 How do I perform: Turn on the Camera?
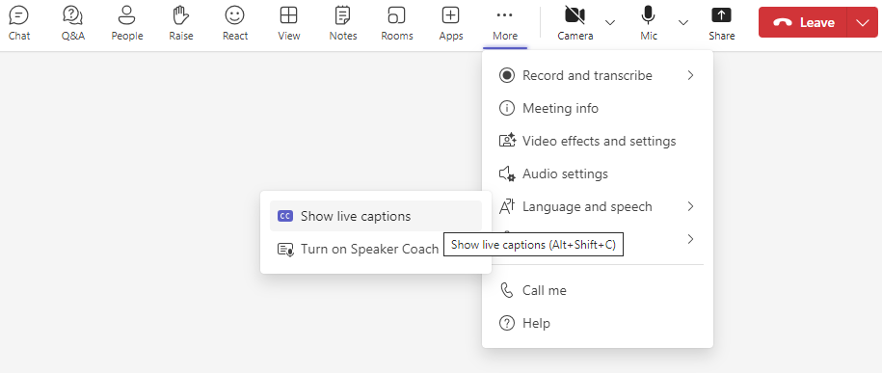click(x=575, y=23)
